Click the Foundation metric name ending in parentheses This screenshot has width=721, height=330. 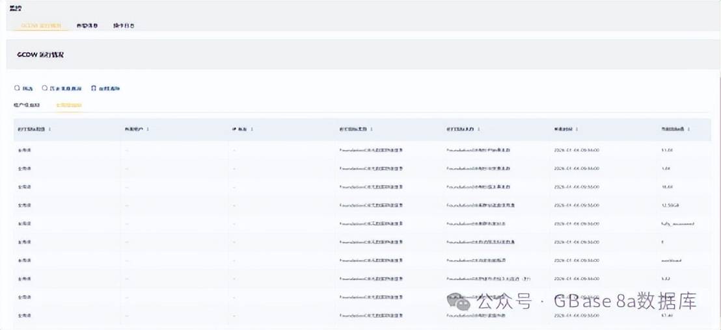coord(489,279)
